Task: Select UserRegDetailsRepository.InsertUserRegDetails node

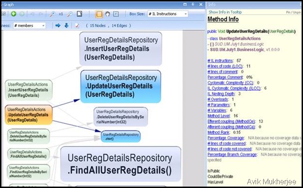Action: [121, 49]
